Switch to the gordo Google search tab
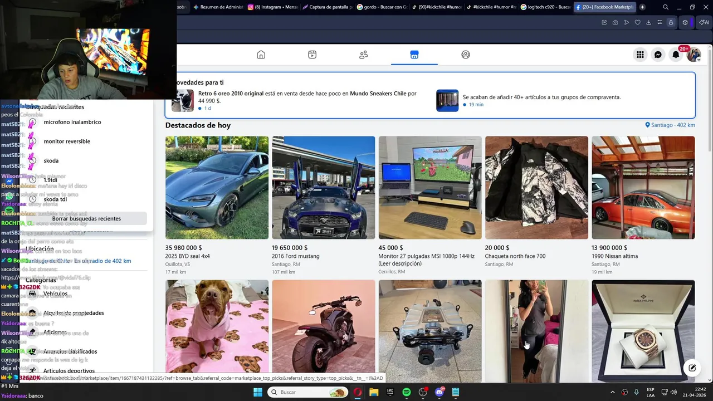Viewport: 713px width, 401px height. (x=382, y=7)
